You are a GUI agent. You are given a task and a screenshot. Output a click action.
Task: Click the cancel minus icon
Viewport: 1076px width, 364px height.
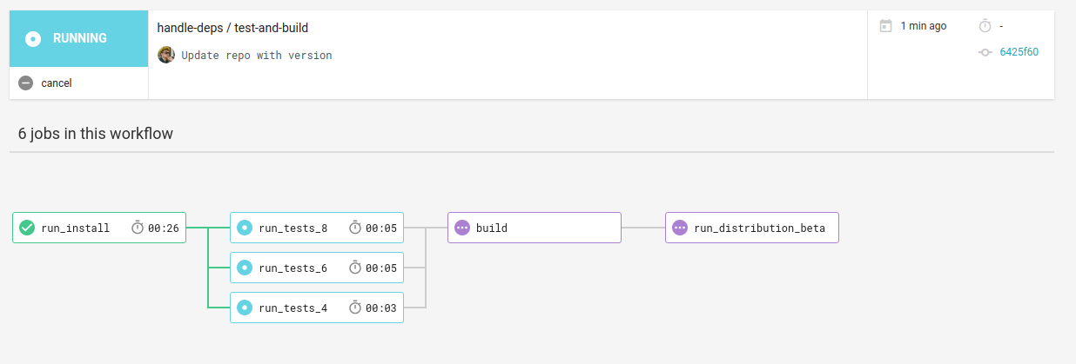pyautogui.click(x=26, y=83)
